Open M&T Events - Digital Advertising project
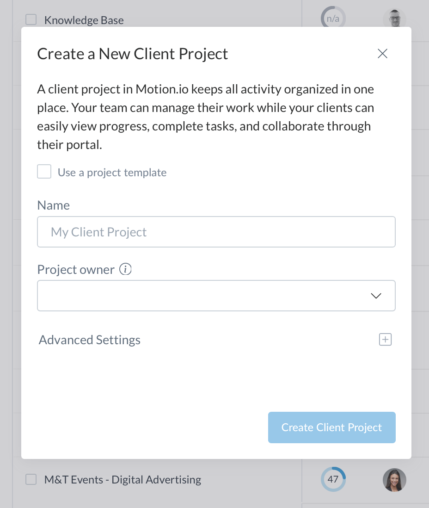429x508 pixels. click(123, 480)
